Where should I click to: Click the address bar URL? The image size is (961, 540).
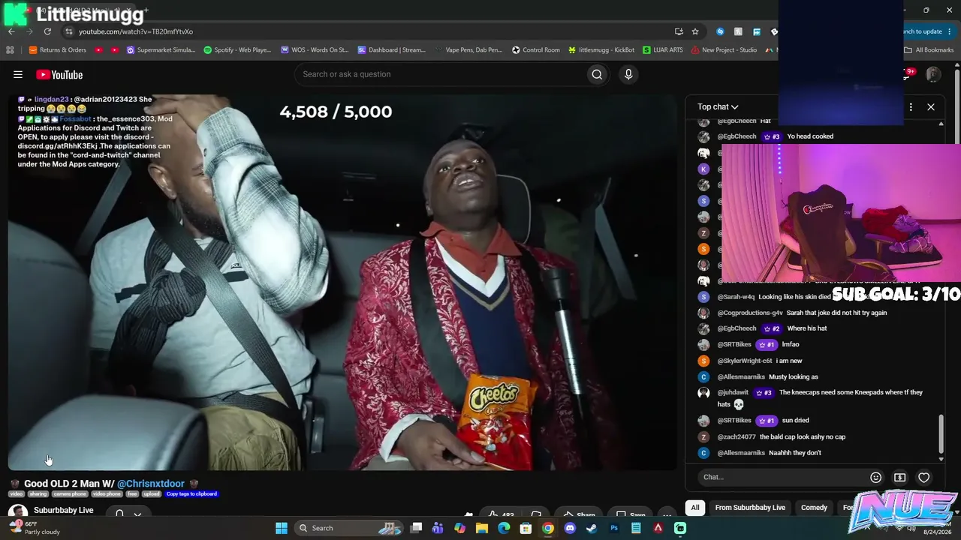[136, 31]
